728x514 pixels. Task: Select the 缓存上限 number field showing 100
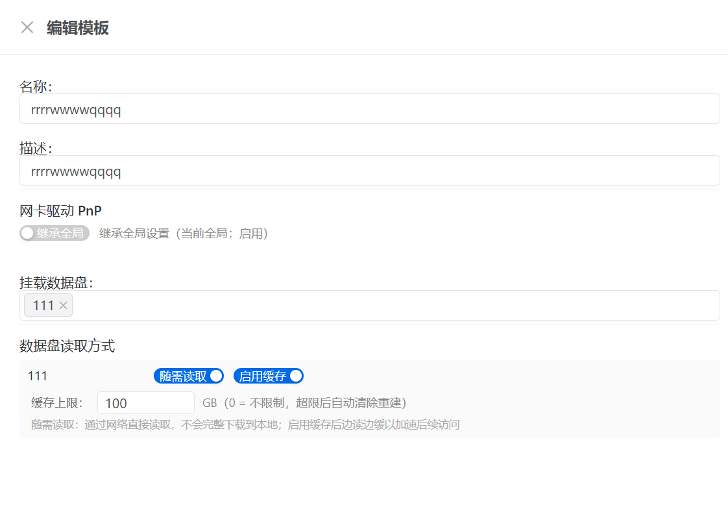coord(145,403)
